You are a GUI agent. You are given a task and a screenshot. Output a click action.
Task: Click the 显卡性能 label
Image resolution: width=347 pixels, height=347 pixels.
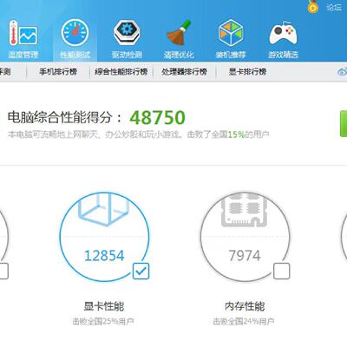pos(104,306)
